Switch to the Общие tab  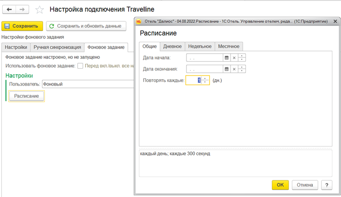[150, 46]
